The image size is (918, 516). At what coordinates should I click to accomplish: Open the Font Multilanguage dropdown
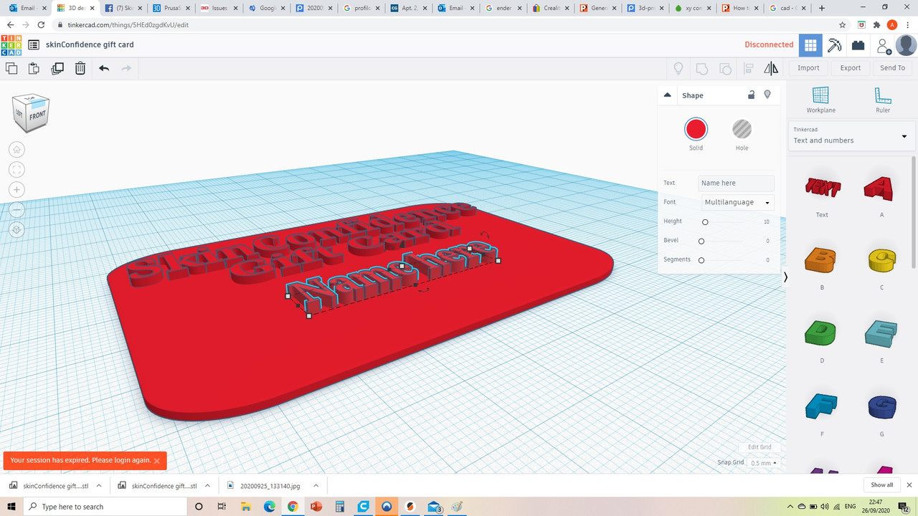coord(737,202)
